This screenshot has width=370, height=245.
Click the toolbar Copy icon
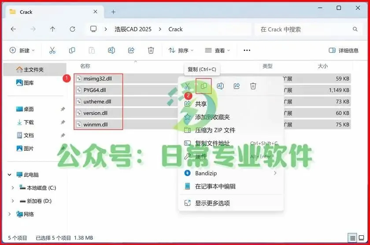[72, 50]
